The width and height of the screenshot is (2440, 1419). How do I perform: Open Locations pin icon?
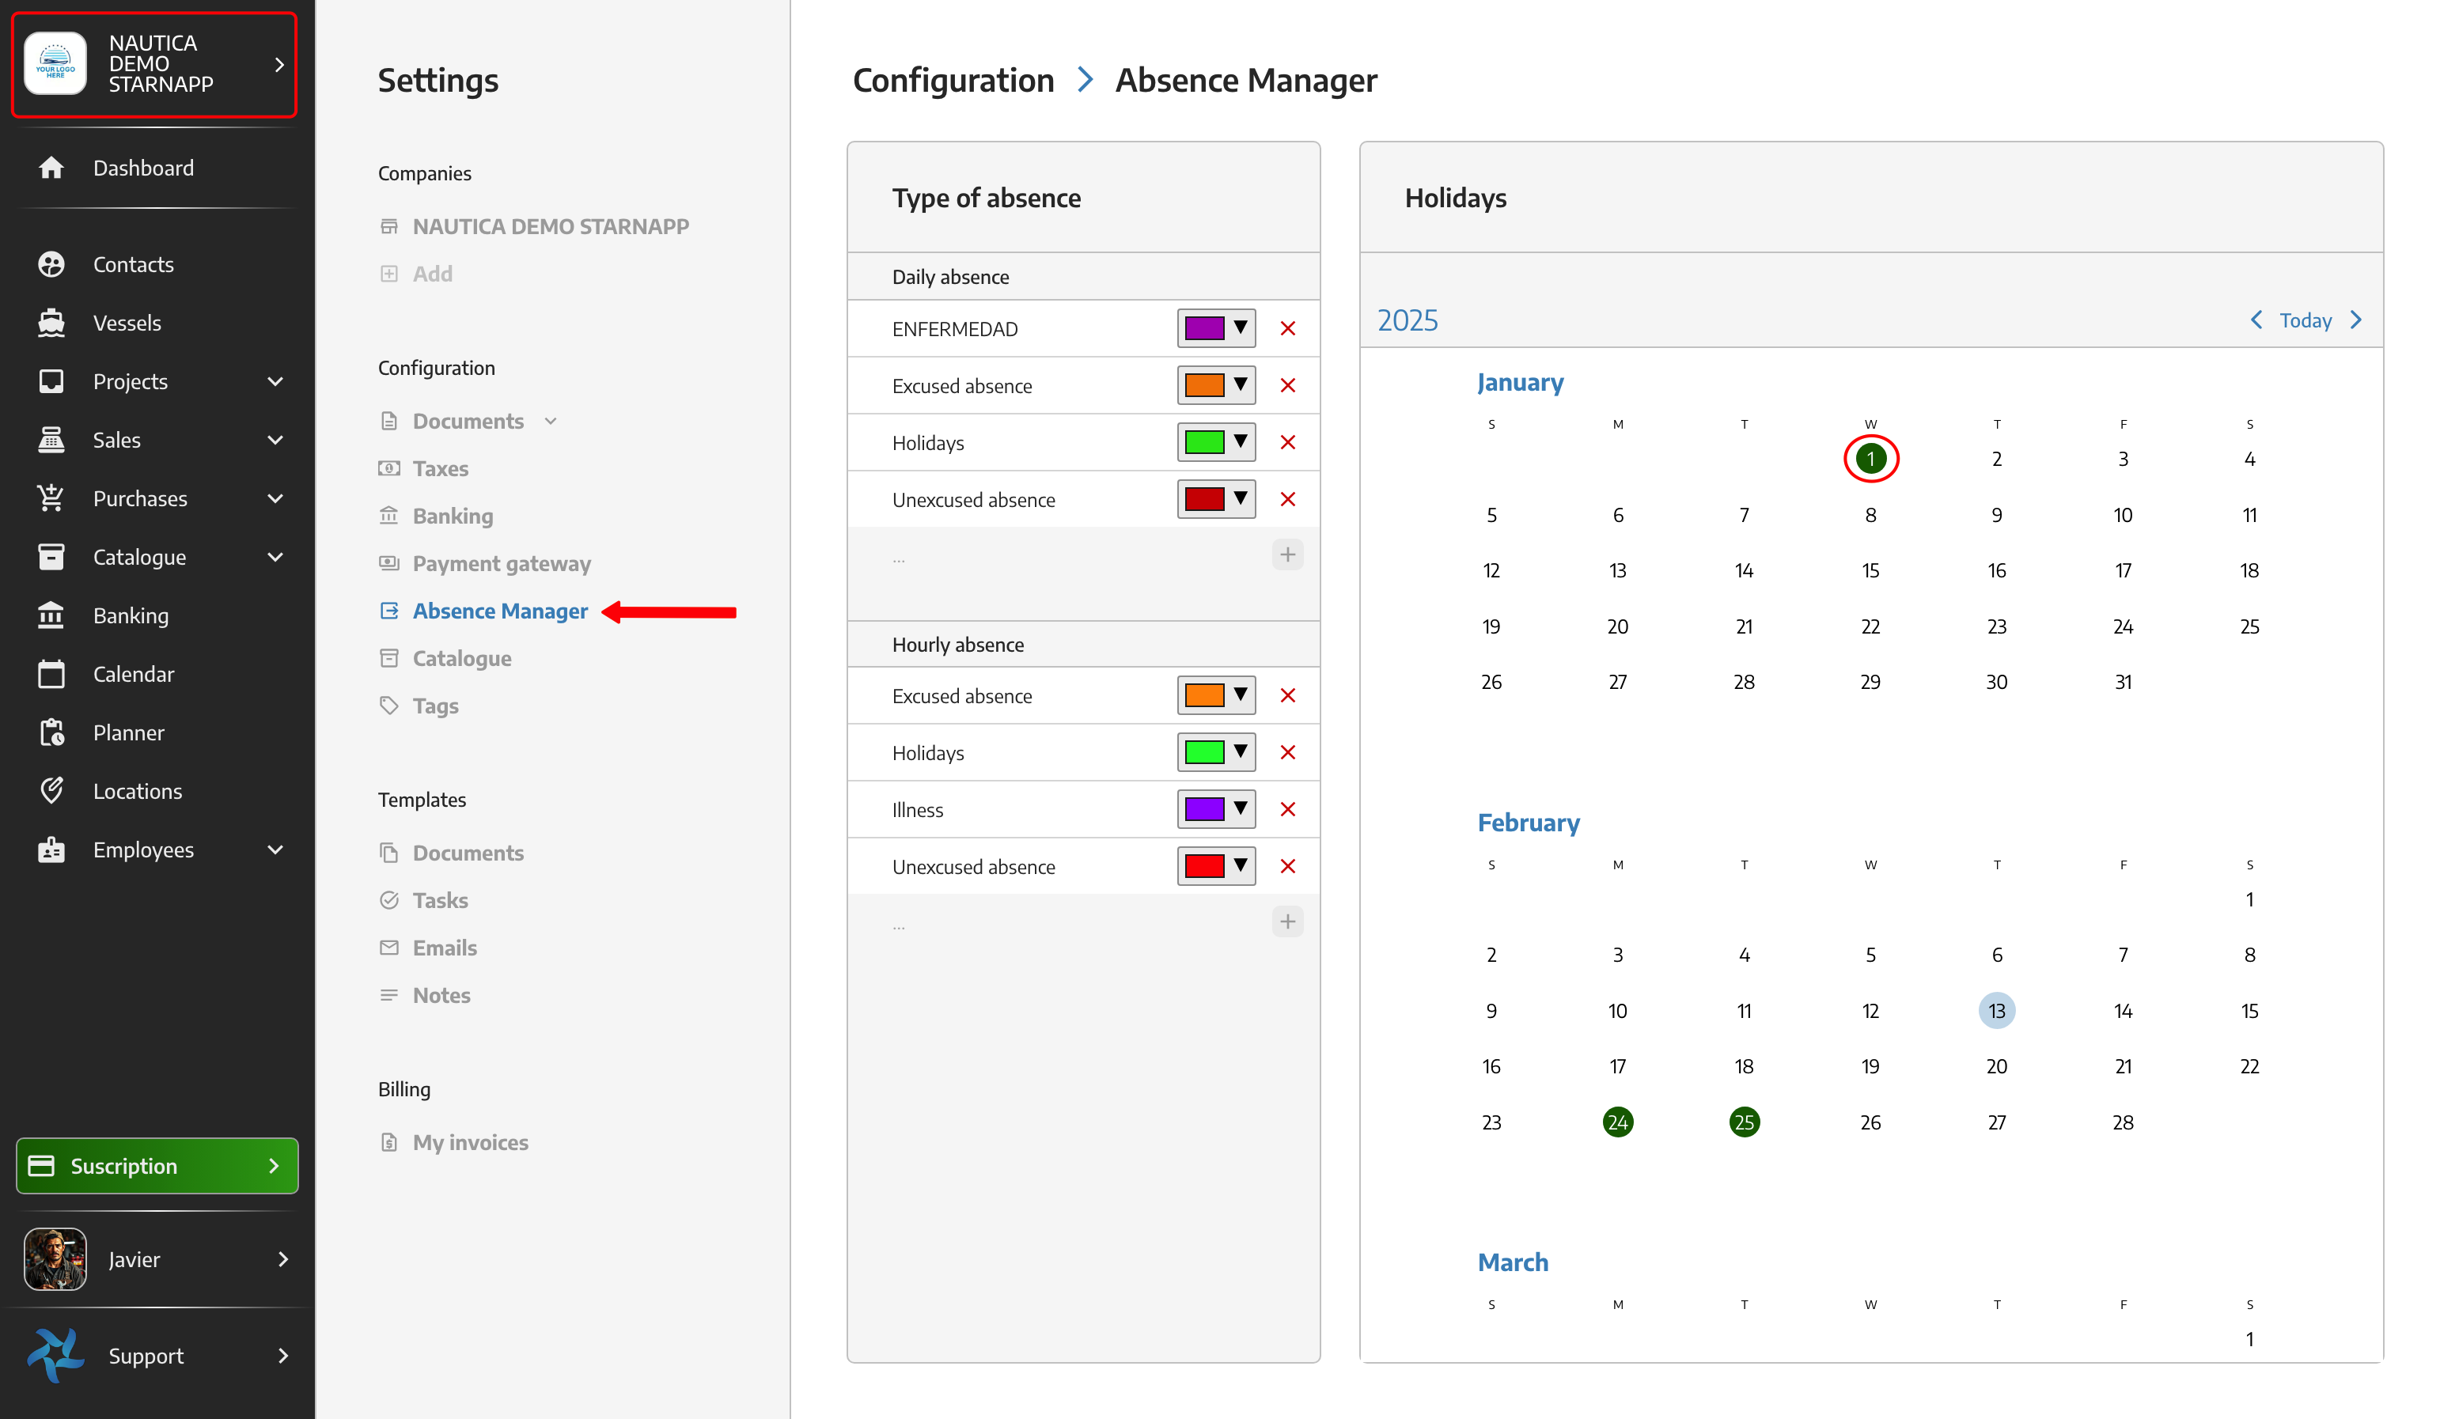tap(51, 791)
